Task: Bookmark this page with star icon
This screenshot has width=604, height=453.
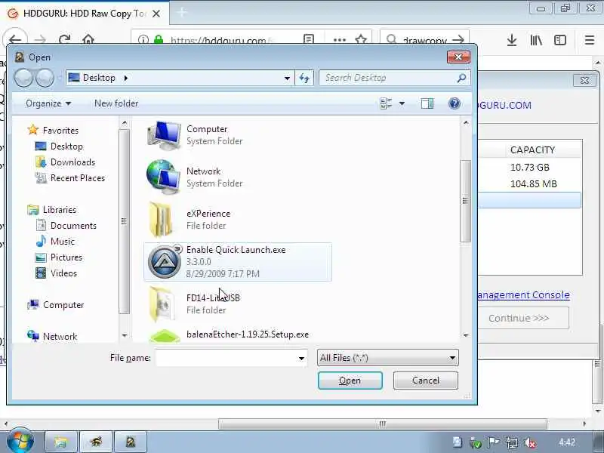Action: pos(361,40)
